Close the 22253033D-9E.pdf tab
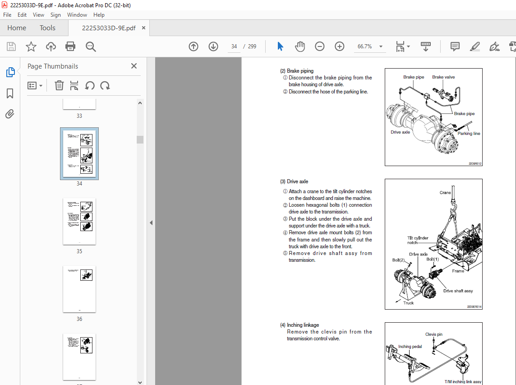516x385 pixels. (x=143, y=28)
